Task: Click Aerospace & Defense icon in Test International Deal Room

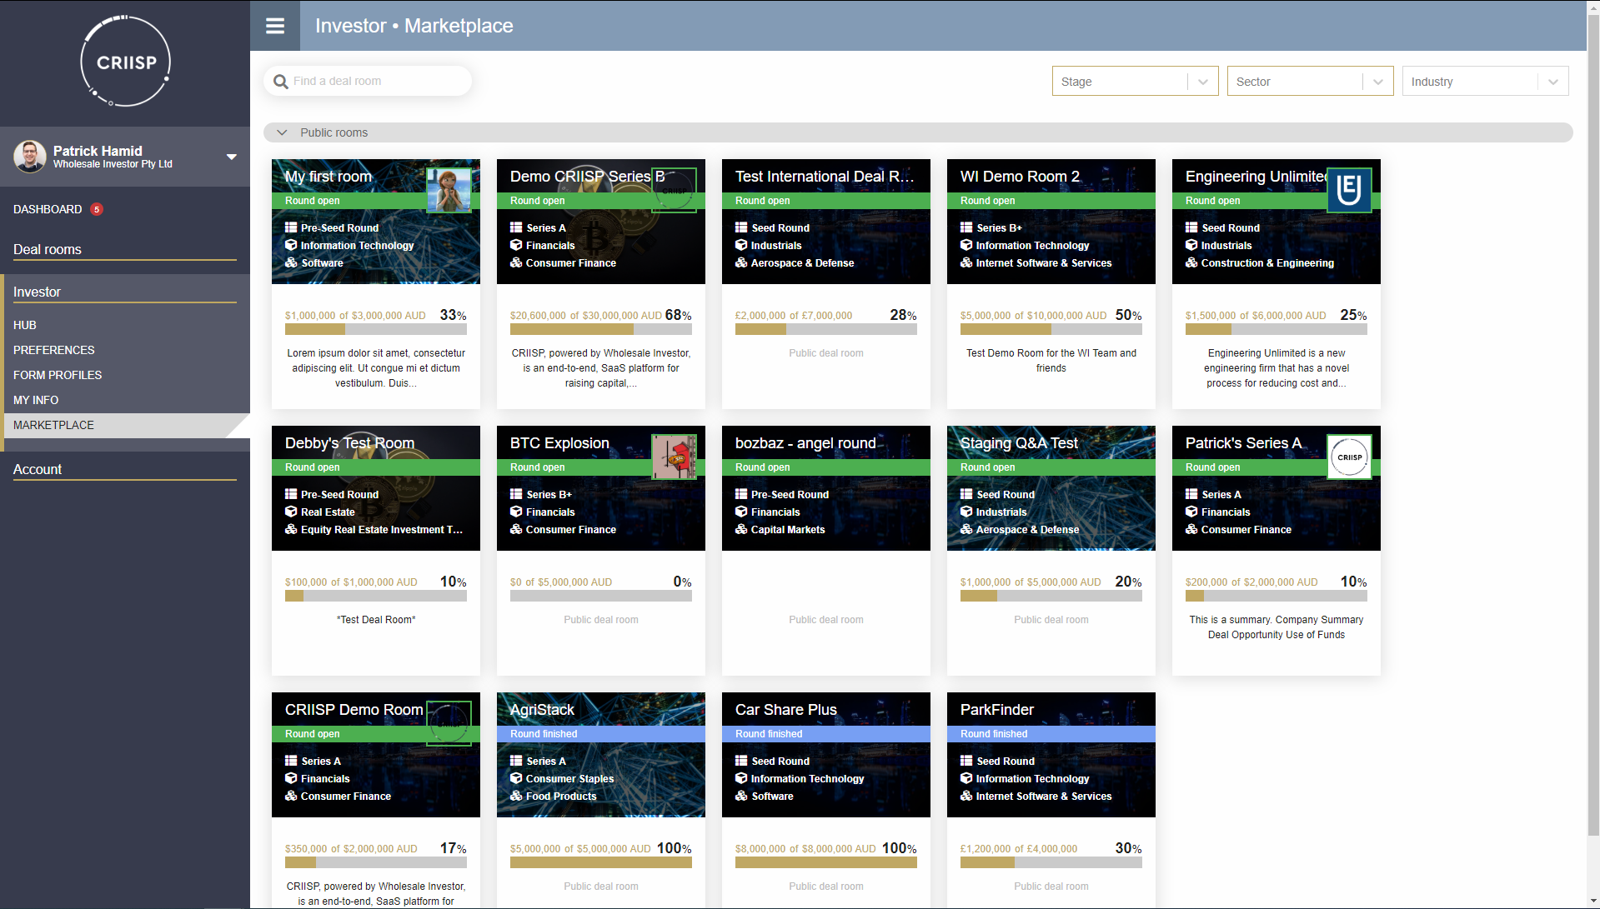Action: (x=741, y=262)
